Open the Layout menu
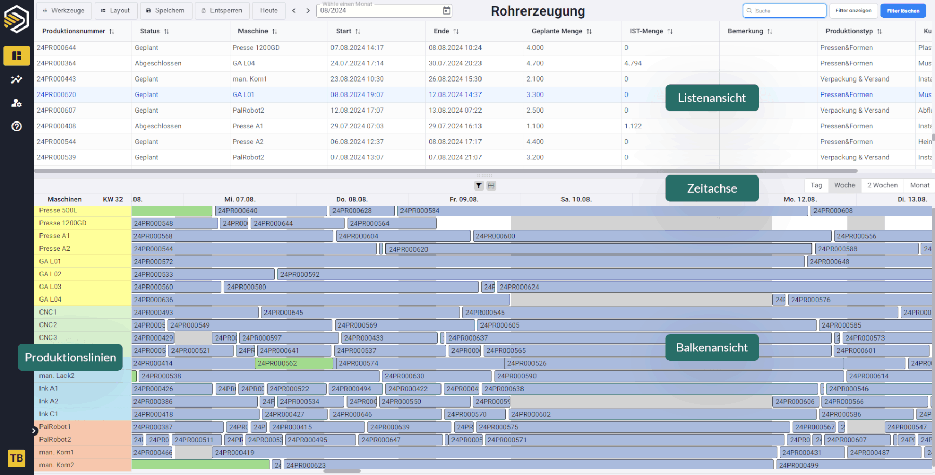Screen dimensions: 935x475 click(x=115, y=10)
